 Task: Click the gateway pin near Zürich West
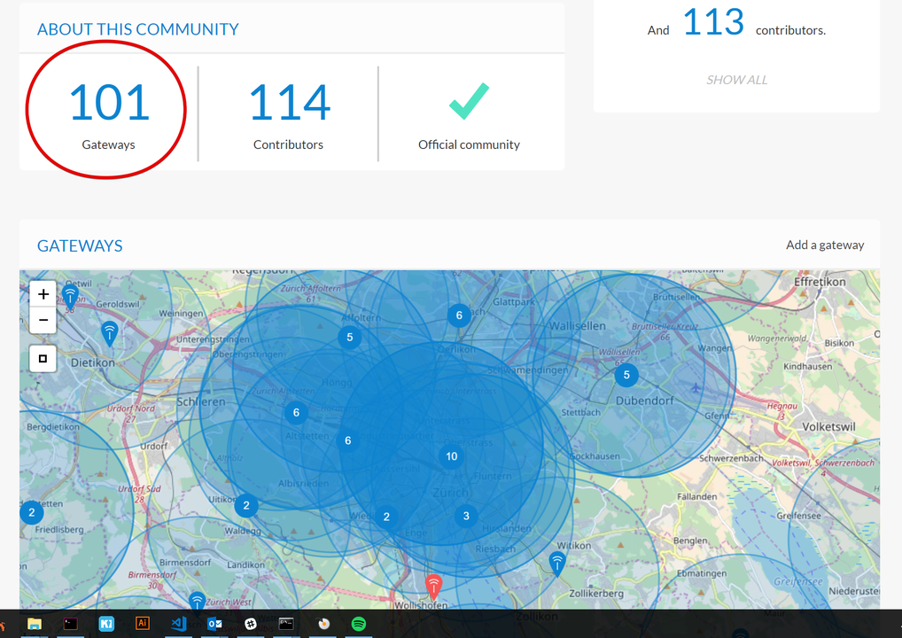tap(197, 602)
